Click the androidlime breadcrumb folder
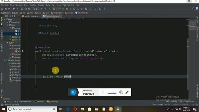 [57, 13]
